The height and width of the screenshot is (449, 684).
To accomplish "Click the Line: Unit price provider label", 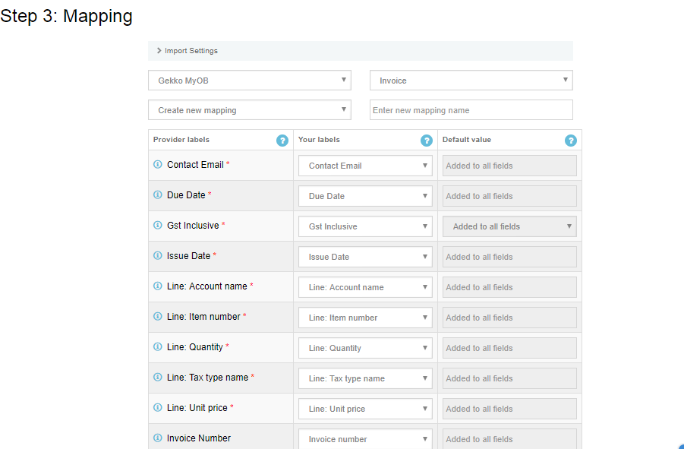I will pyautogui.click(x=197, y=407).
